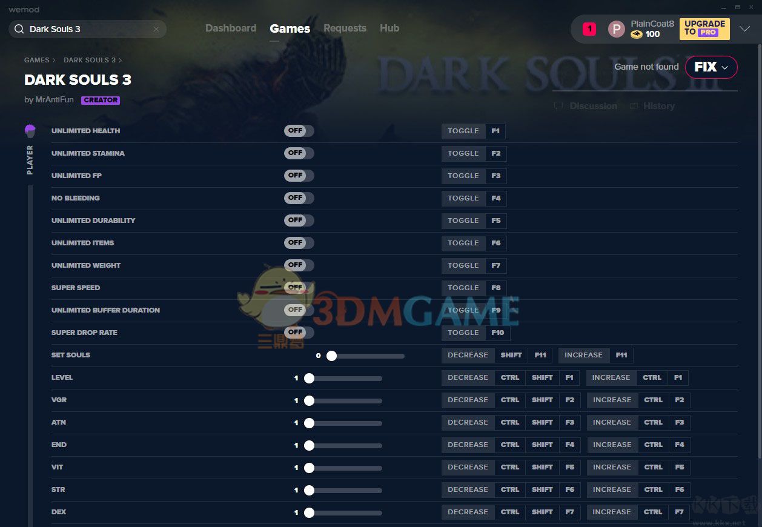Open creator MrAntiFun's profile link
The image size is (762, 527).
(53, 100)
